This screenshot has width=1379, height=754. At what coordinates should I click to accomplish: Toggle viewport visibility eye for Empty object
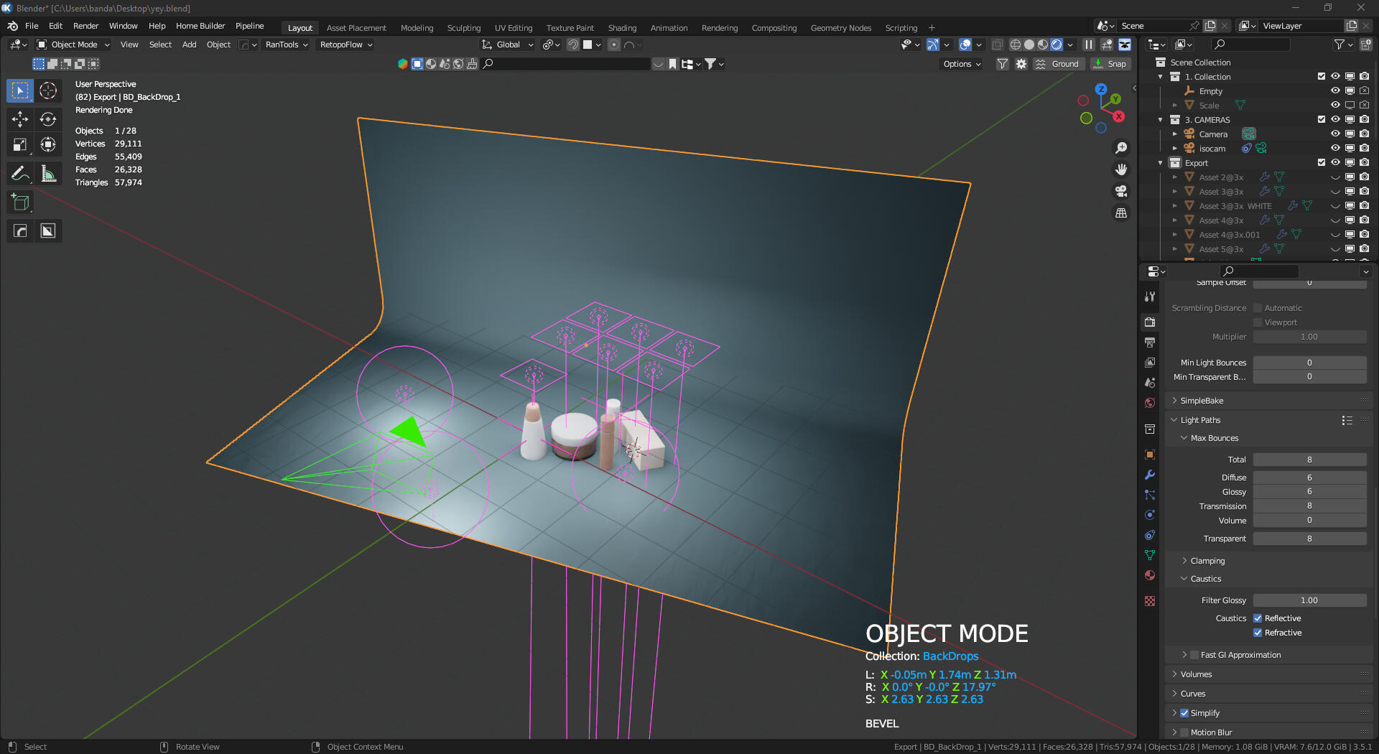coord(1335,90)
